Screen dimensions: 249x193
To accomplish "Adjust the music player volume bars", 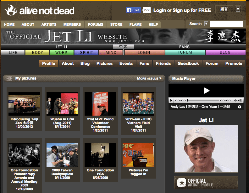I will [x=239, y=100].
